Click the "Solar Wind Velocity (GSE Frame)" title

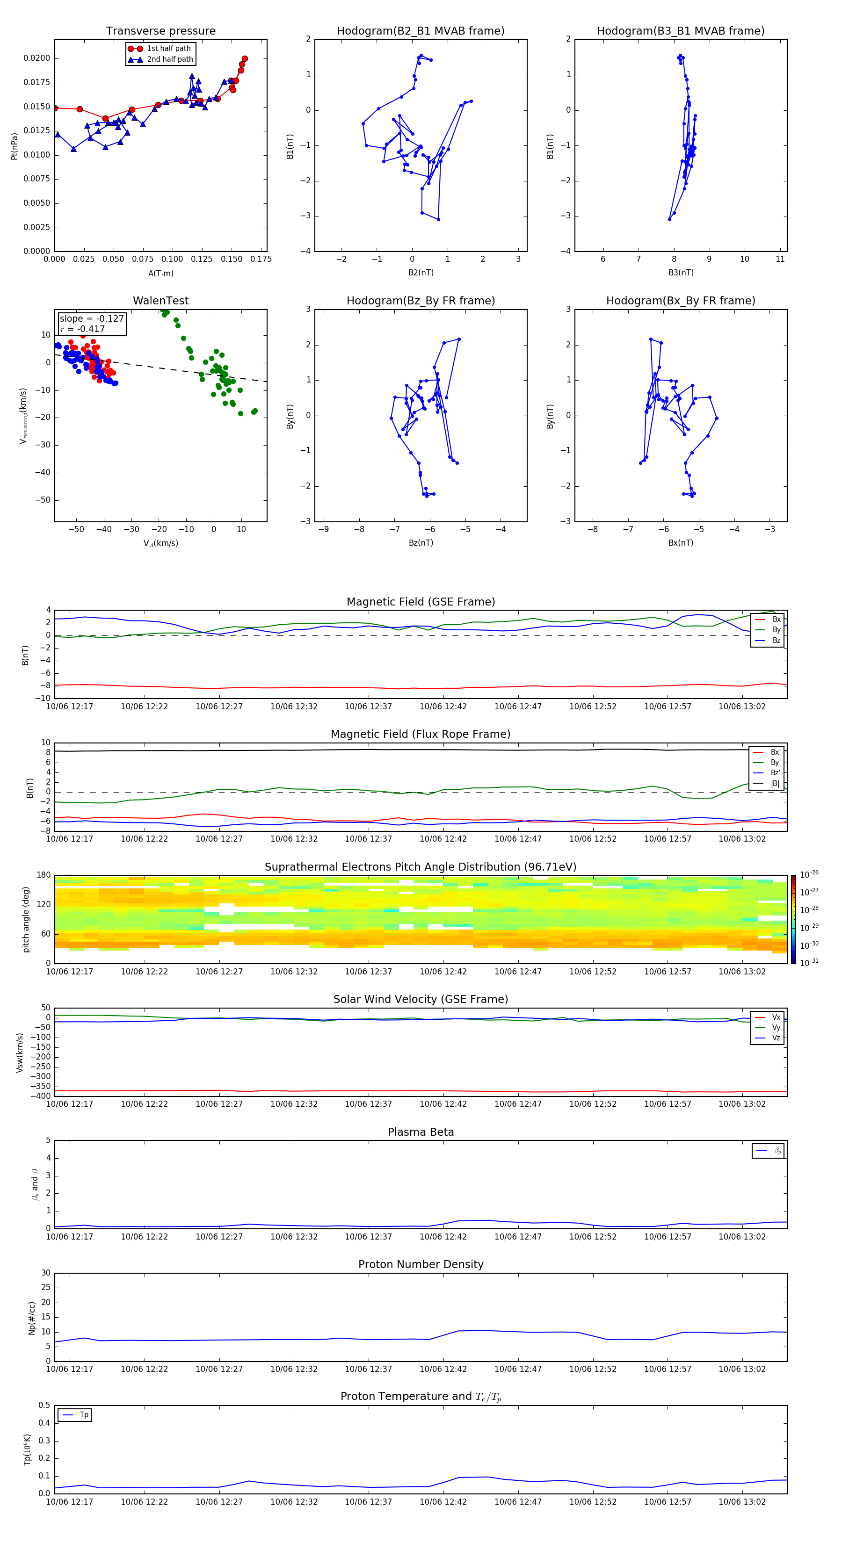421,999
